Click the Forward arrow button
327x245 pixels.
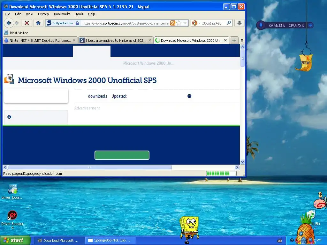(17, 23)
